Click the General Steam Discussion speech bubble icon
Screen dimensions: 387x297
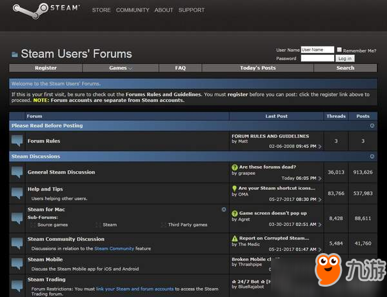(17, 172)
